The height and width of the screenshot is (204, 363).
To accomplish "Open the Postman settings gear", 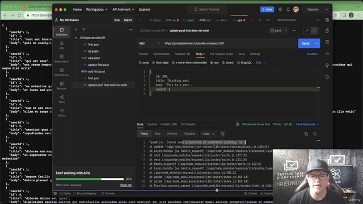I will pyautogui.click(x=280, y=10).
